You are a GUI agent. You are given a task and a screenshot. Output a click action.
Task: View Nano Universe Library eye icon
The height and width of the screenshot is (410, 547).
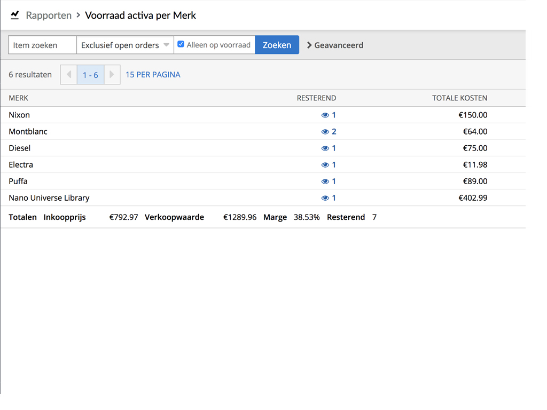325,198
